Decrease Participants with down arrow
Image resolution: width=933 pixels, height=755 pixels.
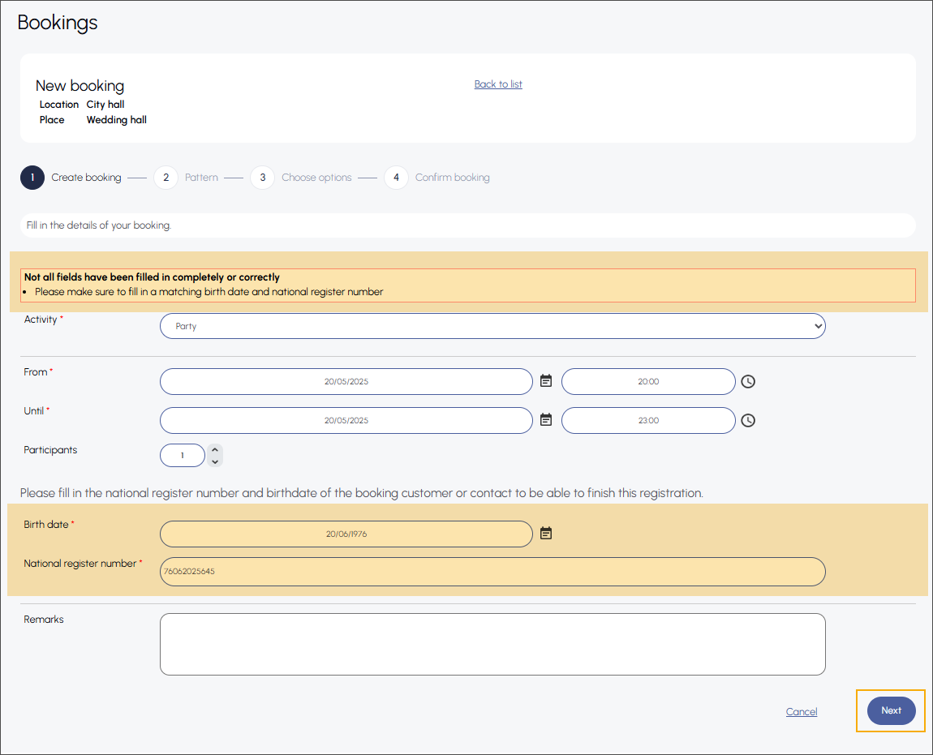pyautogui.click(x=215, y=461)
